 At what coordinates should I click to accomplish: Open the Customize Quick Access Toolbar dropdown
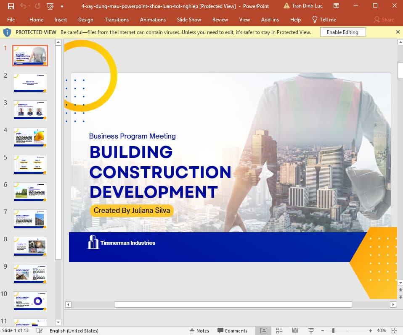pyautogui.click(x=62, y=6)
